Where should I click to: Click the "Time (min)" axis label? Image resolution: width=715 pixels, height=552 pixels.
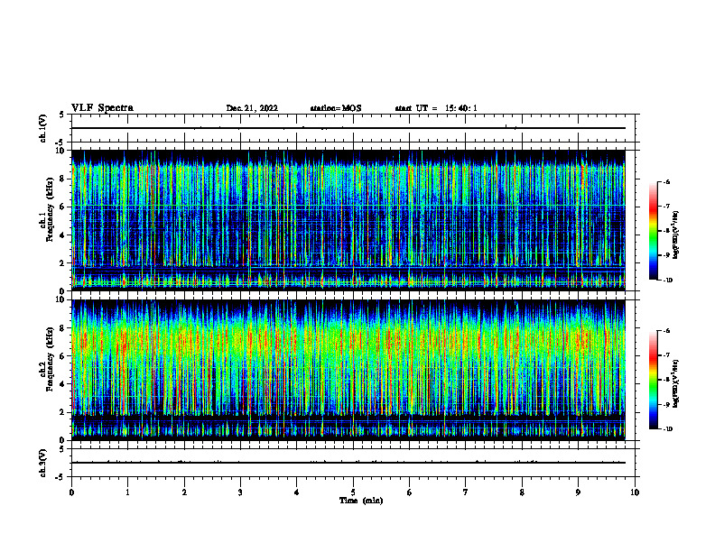[361, 501]
